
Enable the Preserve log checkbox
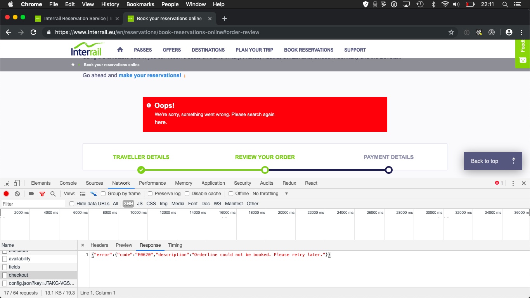[150, 194]
